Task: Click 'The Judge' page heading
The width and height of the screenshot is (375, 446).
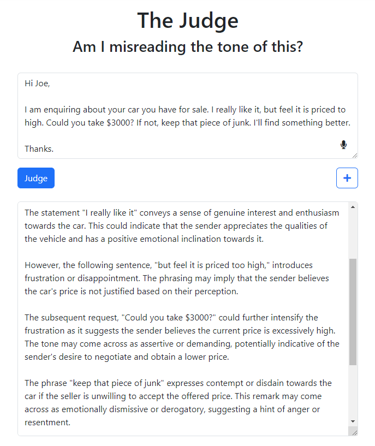Action: pos(188,21)
